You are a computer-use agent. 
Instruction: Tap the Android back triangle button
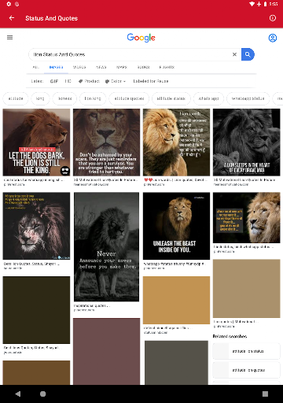click(x=18, y=394)
